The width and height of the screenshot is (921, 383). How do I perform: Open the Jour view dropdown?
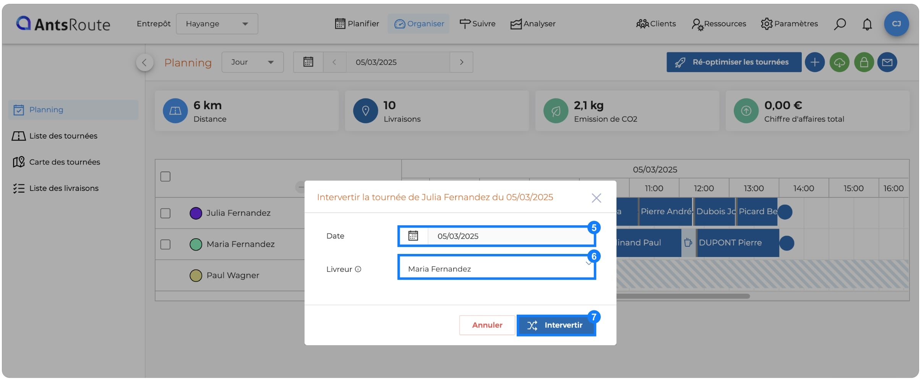[x=253, y=62]
